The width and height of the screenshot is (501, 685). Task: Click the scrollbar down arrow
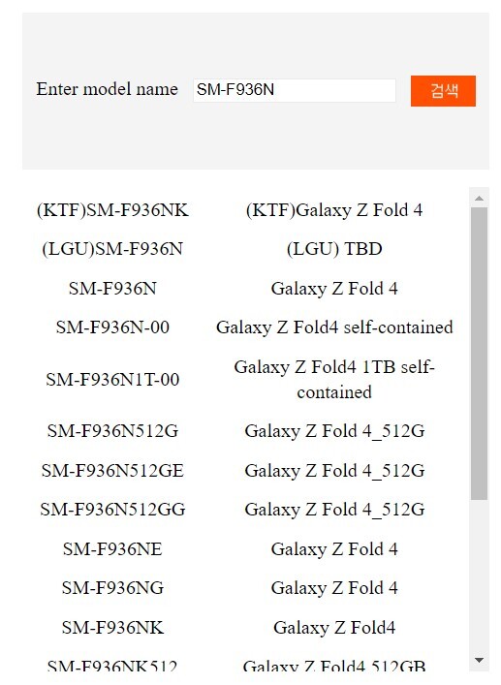point(479,660)
